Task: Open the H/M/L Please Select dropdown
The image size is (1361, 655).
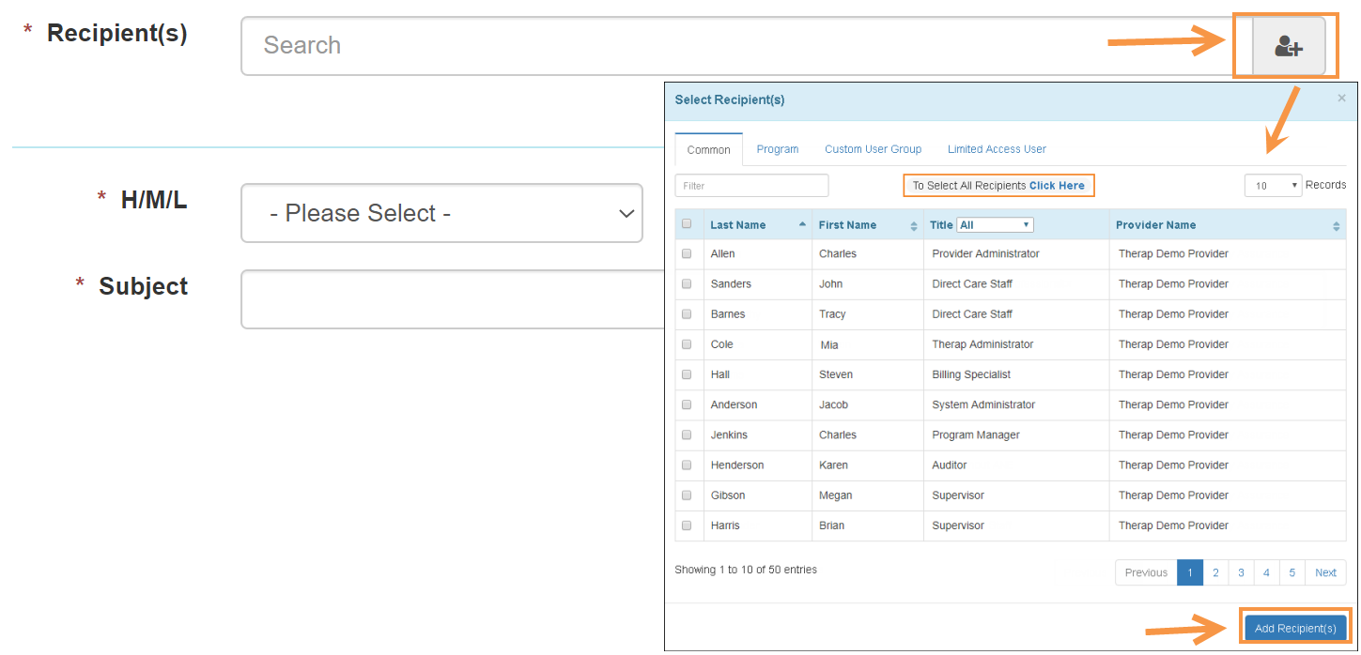Action: 441,213
